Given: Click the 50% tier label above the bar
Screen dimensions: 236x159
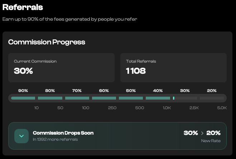Looking at the screenshot, I should click(131, 91).
